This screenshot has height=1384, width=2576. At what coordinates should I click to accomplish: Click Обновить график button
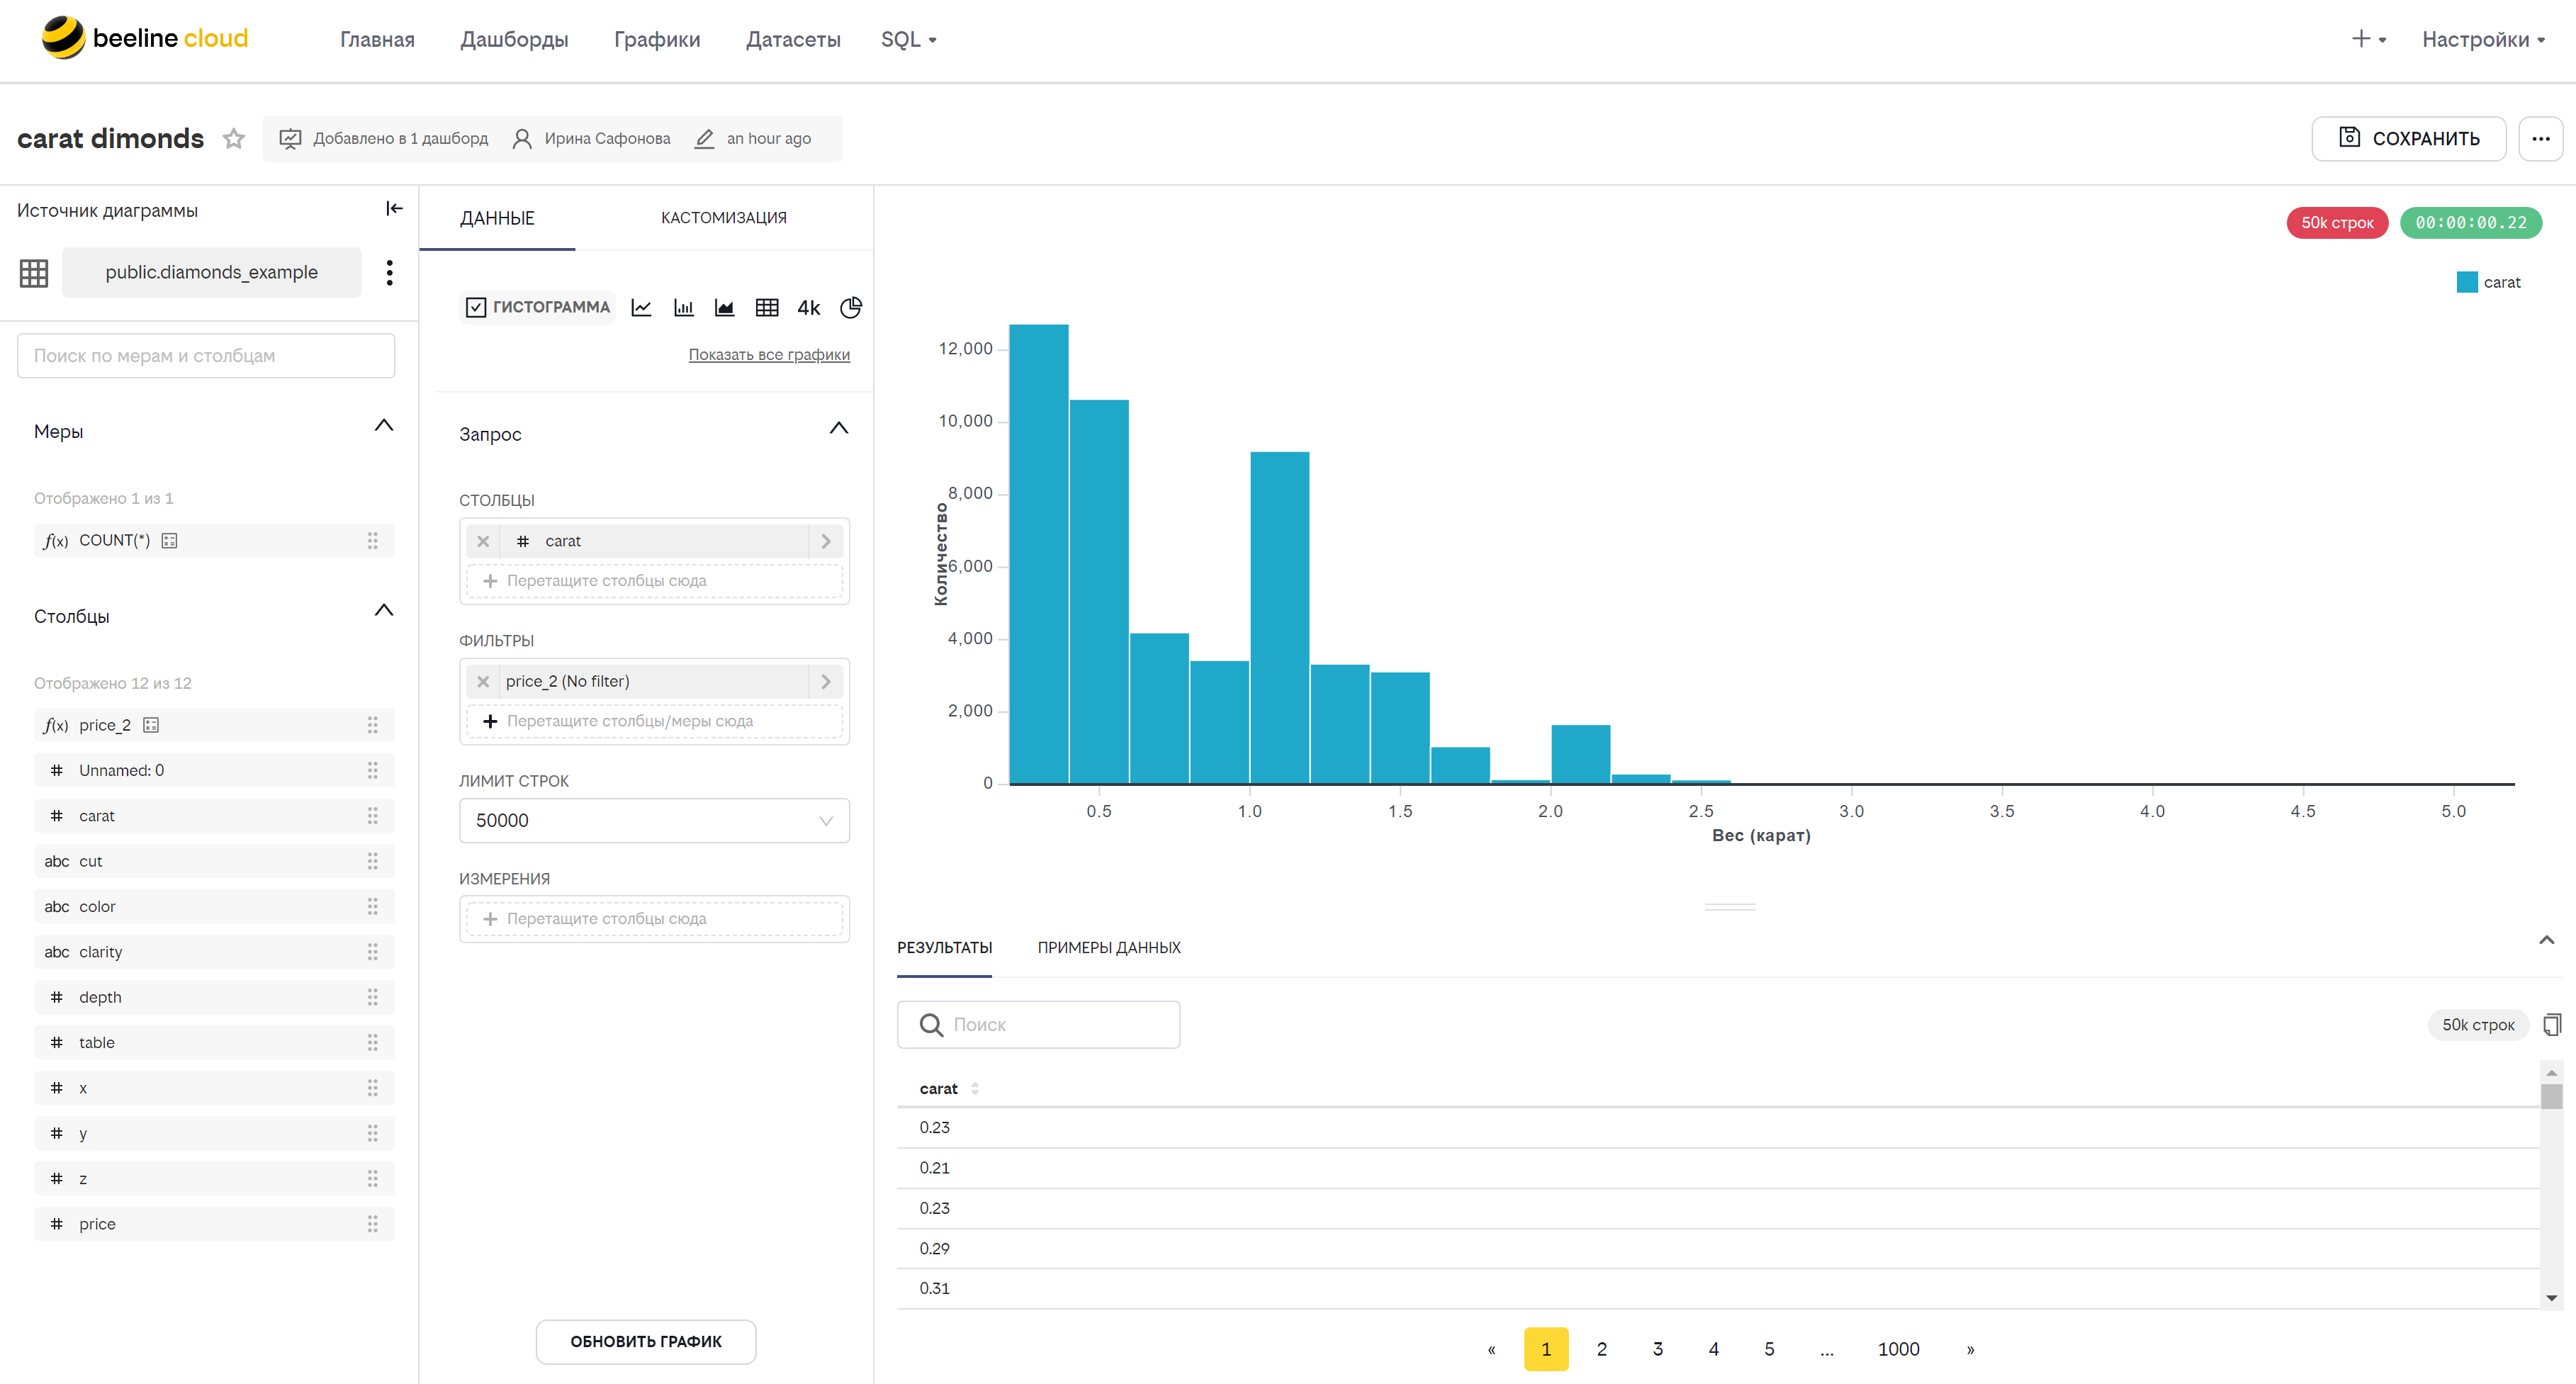pos(646,1341)
